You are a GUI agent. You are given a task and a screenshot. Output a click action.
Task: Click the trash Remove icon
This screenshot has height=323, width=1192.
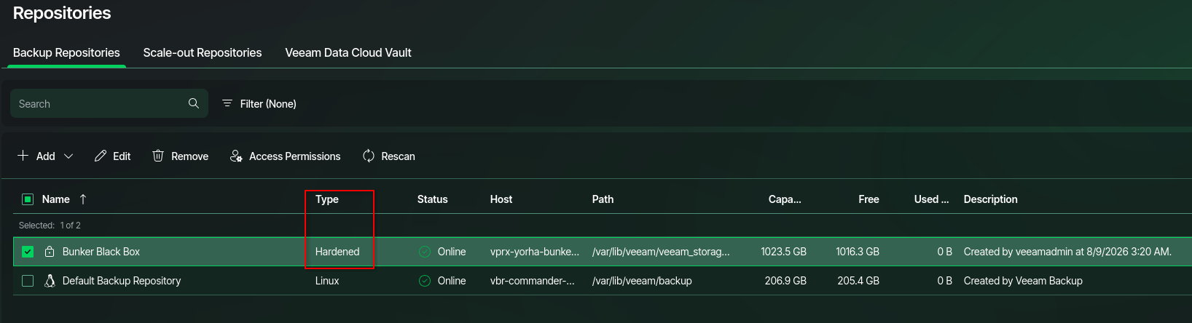[157, 156]
